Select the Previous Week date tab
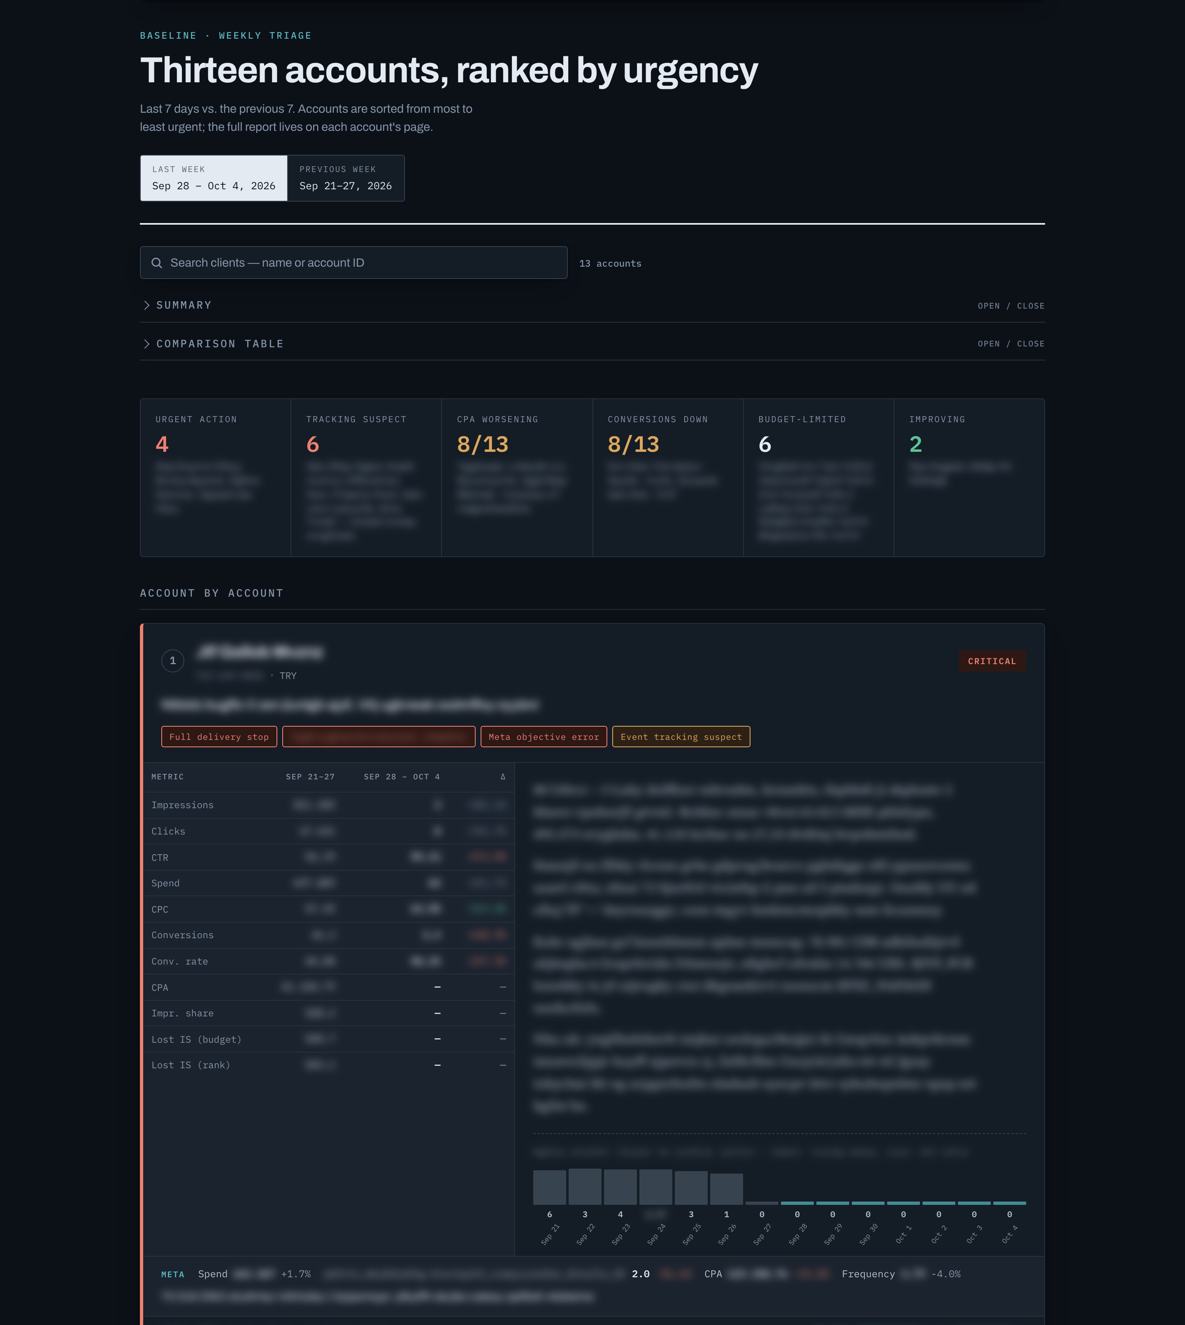Image resolution: width=1185 pixels, height=1325 pixels. pyautogui.click(x=346, y=178)
